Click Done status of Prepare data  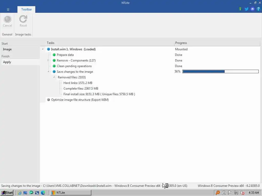(178, 55)
